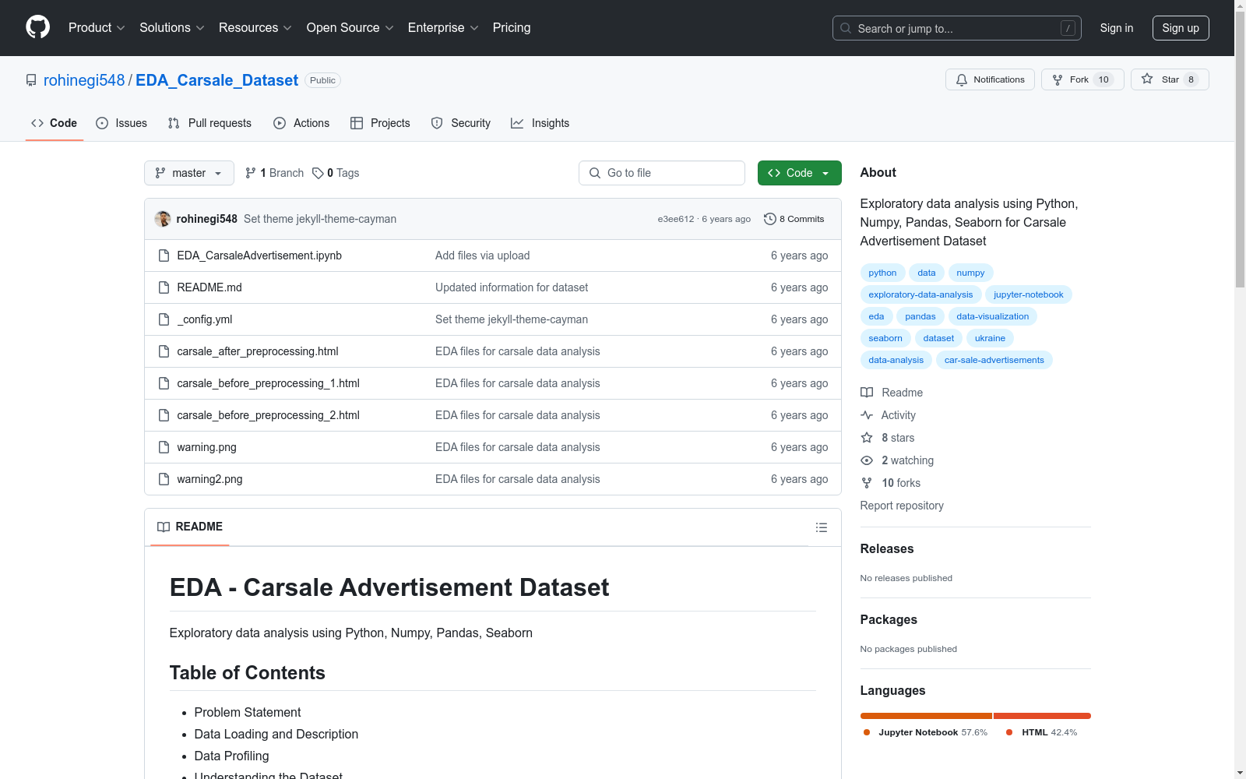Click the Pricing link
This screenshot has height=779, width=1246.
tap(512, 28)
